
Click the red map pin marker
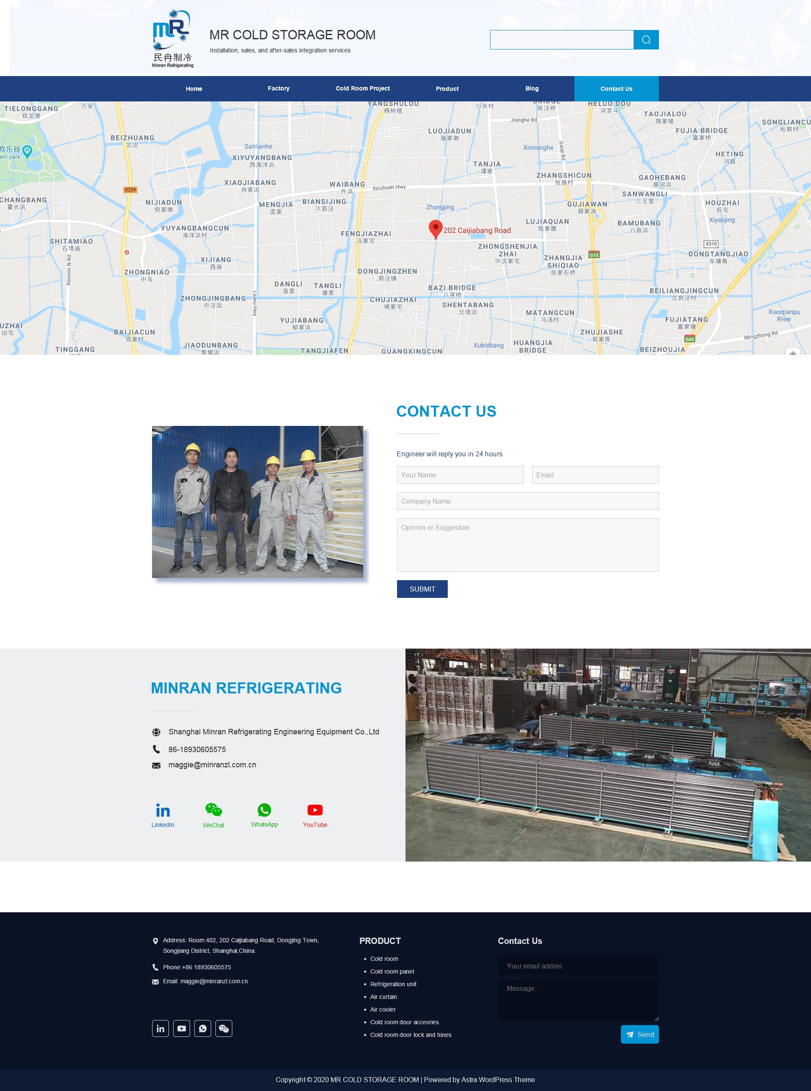click(435, 228)
